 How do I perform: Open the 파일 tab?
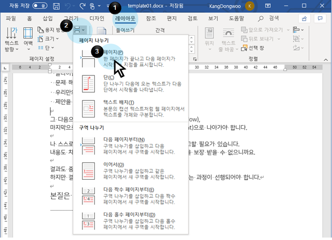(x=11, y=19)
